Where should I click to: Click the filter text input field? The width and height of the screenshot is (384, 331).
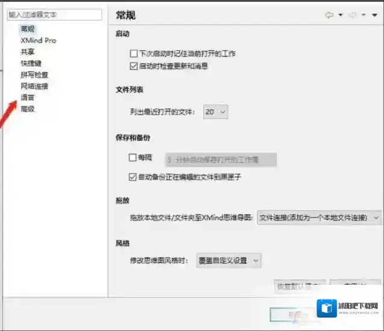point(54,14)
